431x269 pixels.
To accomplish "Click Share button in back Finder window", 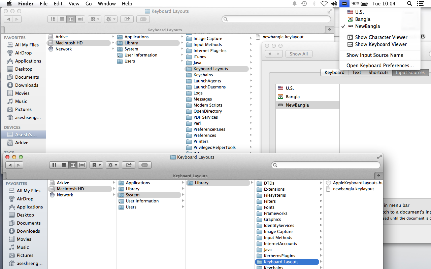I will (x=127, y=19).
